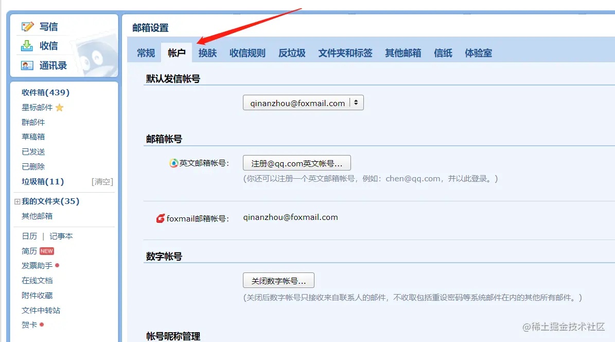The image size is (615, 342).
Task: Open 通讯录 contacts
Action: pyautogui.click(x=53, y=65)
